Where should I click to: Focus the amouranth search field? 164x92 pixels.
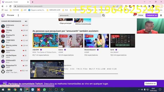(x=80, y=15)
